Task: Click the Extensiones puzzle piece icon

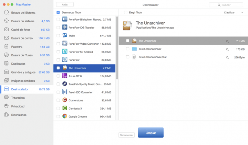Action: click(6, 114)
